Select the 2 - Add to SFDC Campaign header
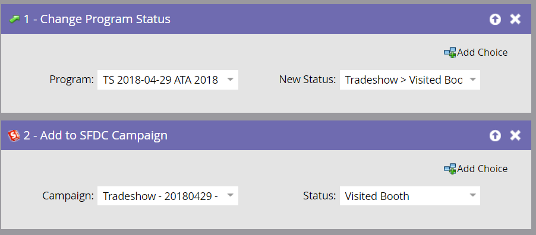Screen dimensions: 536x235 tap(95, 136)
